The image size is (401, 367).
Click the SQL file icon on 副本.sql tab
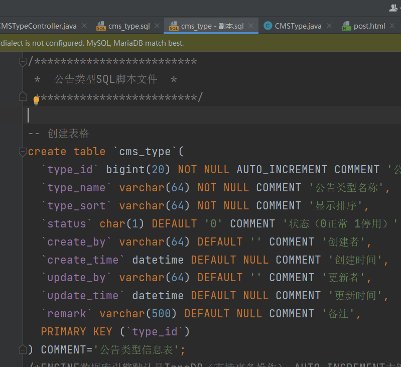click(x=174, y=26)
